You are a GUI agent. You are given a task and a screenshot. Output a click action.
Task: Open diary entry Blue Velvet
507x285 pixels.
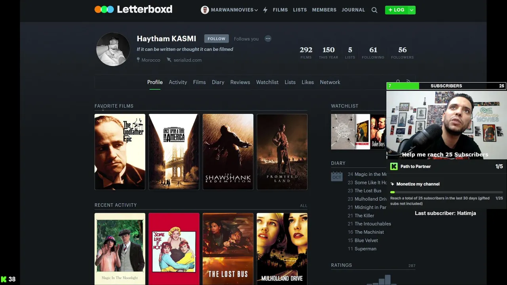click(x=366, y=241)
